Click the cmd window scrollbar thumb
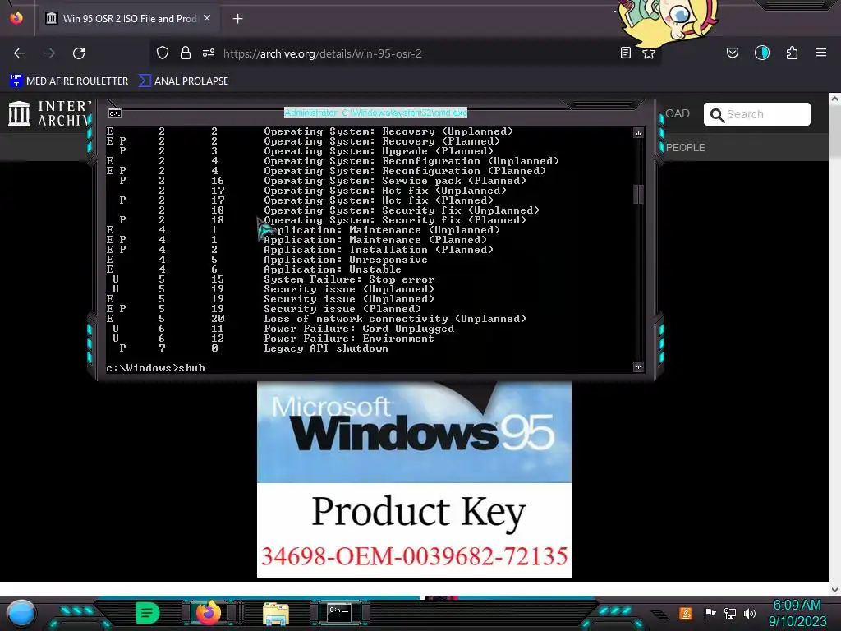The height and width of the screenshot is (631, 841). [638, 194]
